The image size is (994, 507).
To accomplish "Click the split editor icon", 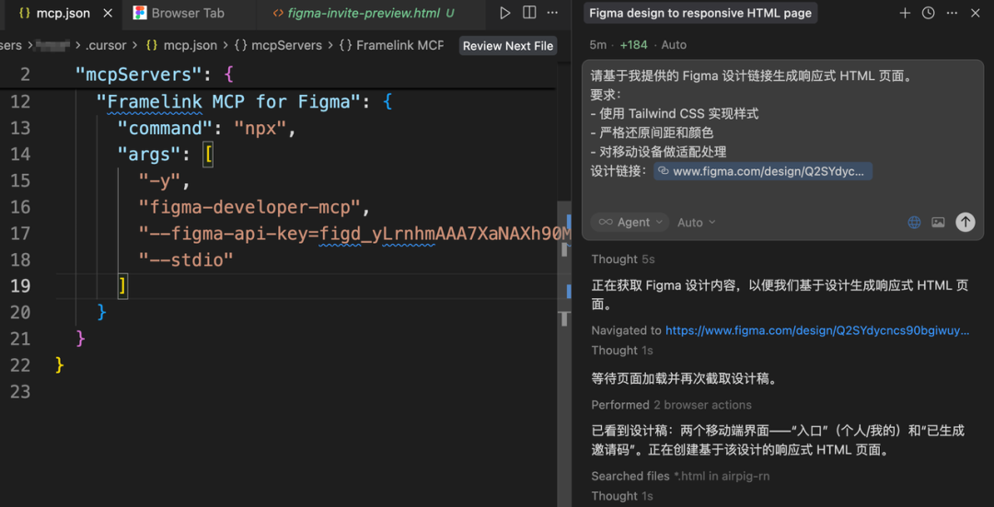I will click(529, 13).
